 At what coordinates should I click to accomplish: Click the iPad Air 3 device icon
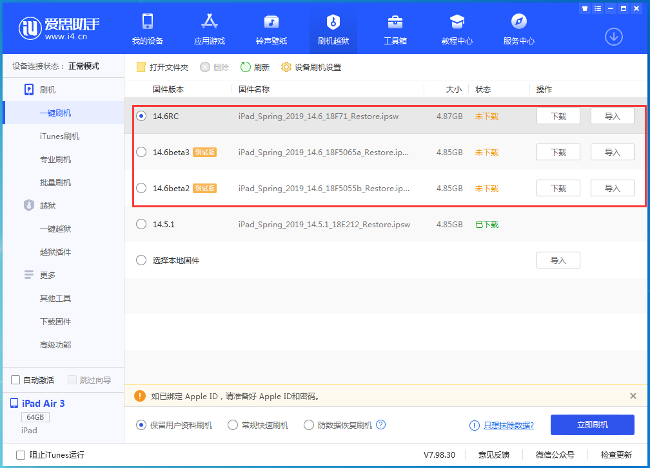[14, 404]
